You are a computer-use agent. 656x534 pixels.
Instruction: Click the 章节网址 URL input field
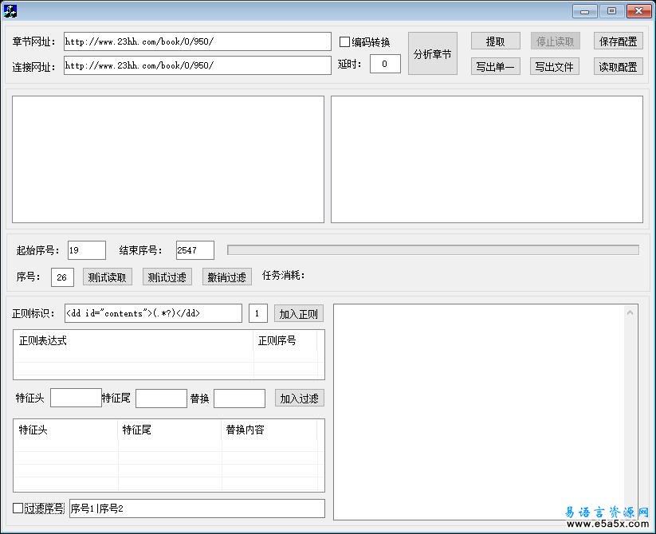click(x=197, y=41)
